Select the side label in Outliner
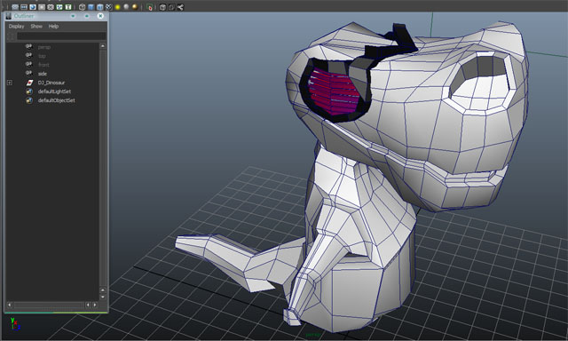Image resolution: width=568 pixels, height=341 pixels. (43, 74)
